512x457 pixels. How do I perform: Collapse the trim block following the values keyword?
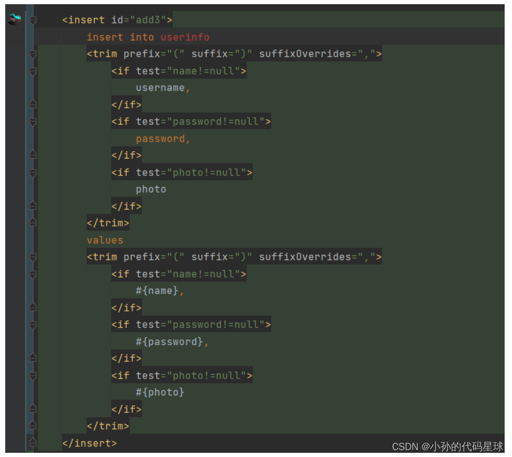pos(33,258)
